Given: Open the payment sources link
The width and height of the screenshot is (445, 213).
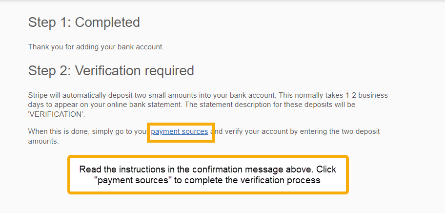Looking at the screenshot, I should (180, 132).
